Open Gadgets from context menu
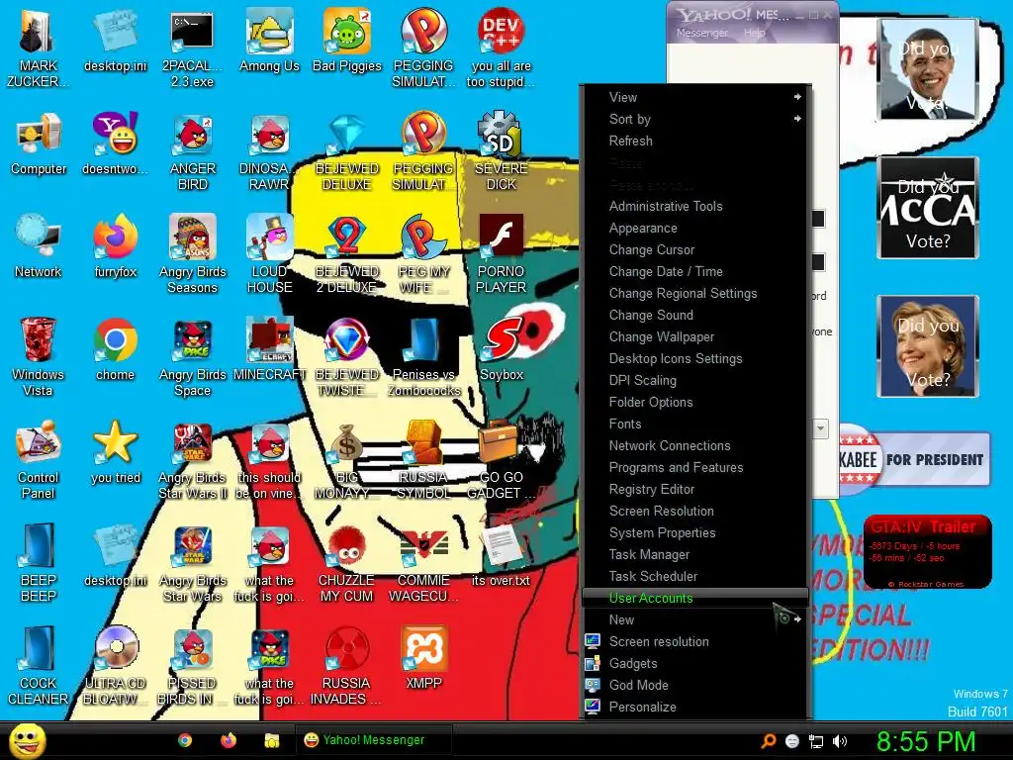This screenshot has height=760, width=1013. (x=695, y=663)
